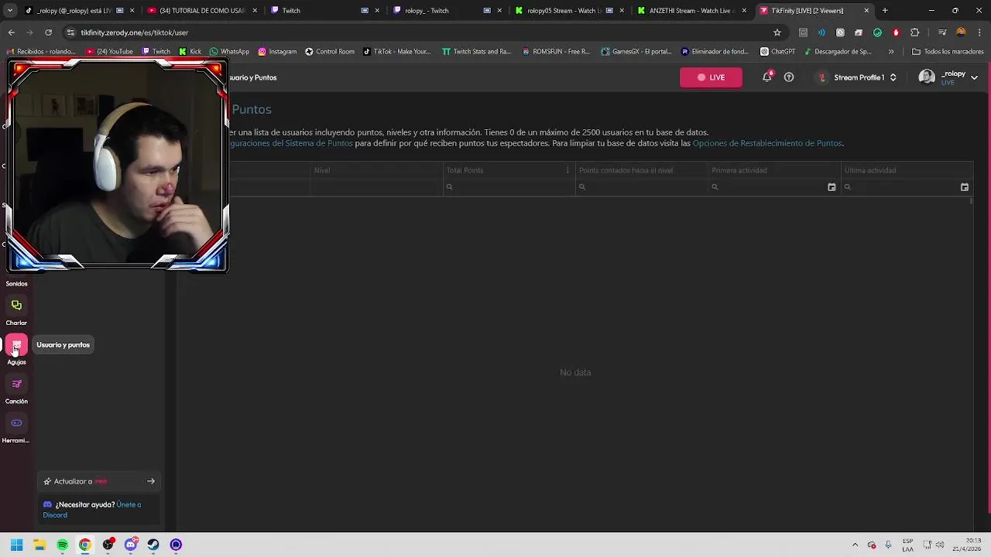The height and width of the screenshot is (557, 991).
Task: Reload the page in Chrome
Action: [x=48, y=32]
